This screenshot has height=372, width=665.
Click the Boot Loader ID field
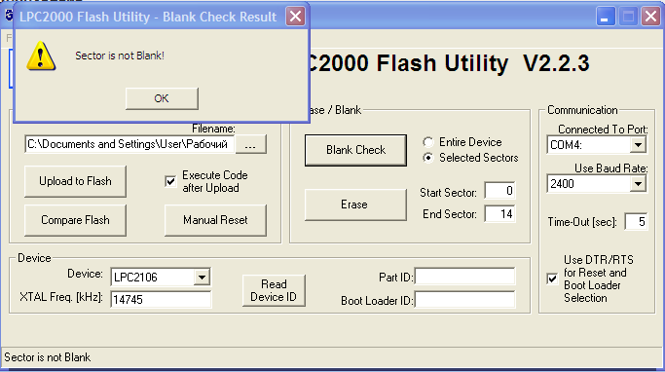464,300
